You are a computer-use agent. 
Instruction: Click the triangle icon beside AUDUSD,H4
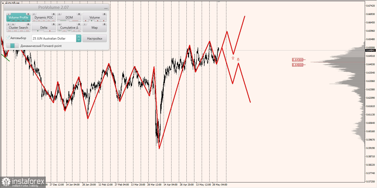(3, 3)
